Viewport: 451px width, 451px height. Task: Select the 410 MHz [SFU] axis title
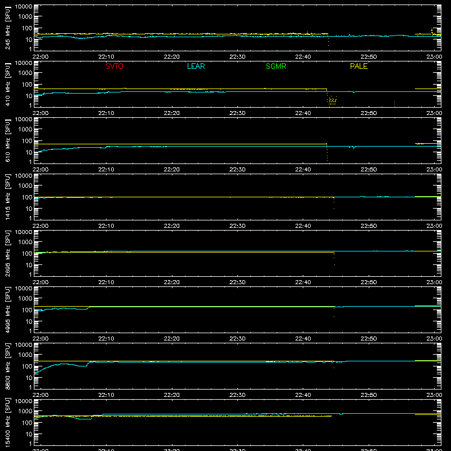tap(8, 85)
